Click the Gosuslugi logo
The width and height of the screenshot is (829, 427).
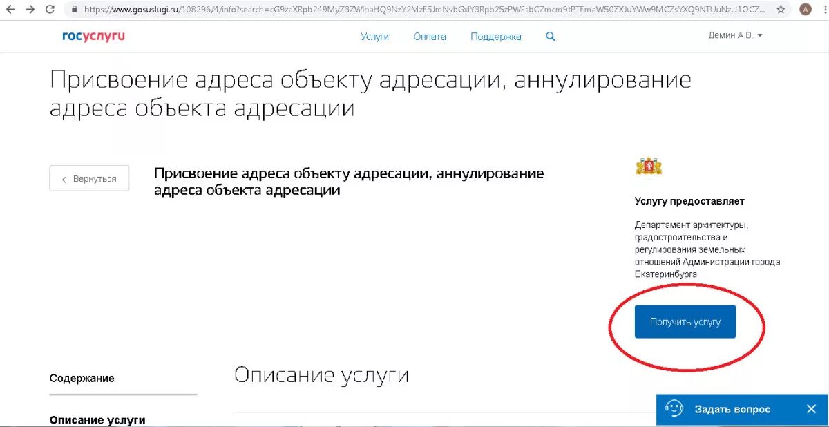pos(93,36)
